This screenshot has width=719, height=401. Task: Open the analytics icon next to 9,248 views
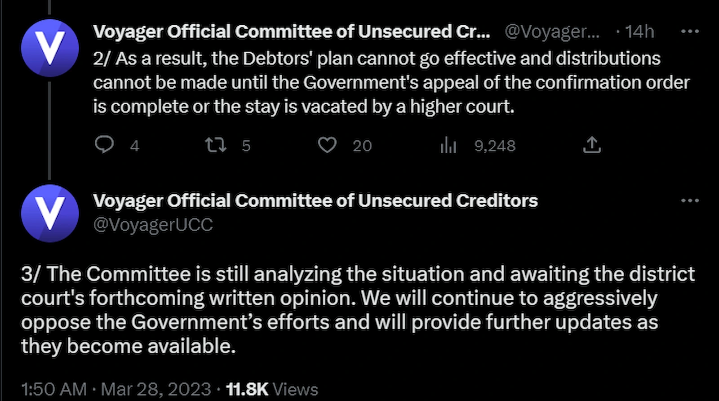coord(448,145)
